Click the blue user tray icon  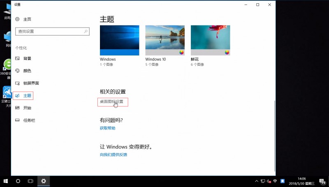pyautogui.click(x=283, y=181)
